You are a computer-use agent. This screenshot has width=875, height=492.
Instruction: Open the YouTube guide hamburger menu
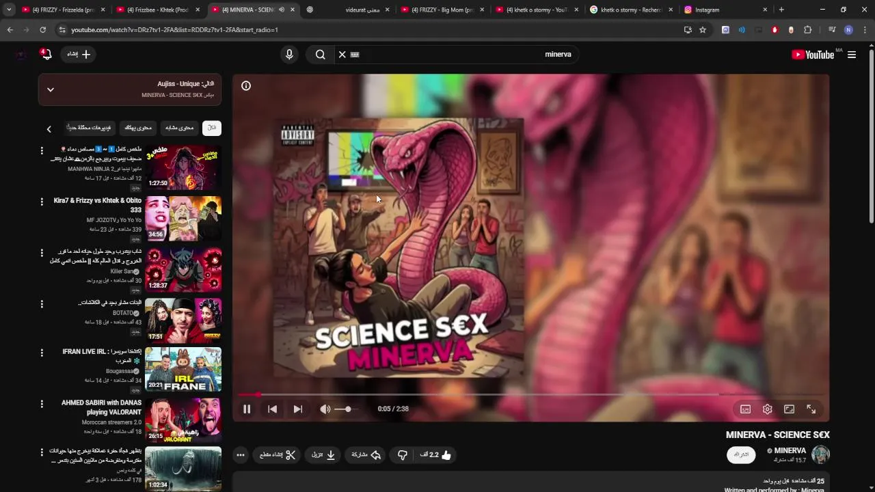click(x=852, y=55)
